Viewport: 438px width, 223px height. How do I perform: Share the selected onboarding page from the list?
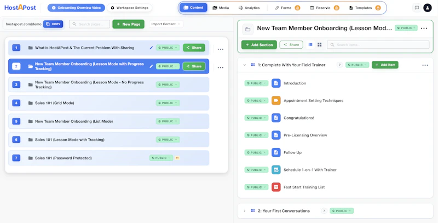tap(194, 66)
